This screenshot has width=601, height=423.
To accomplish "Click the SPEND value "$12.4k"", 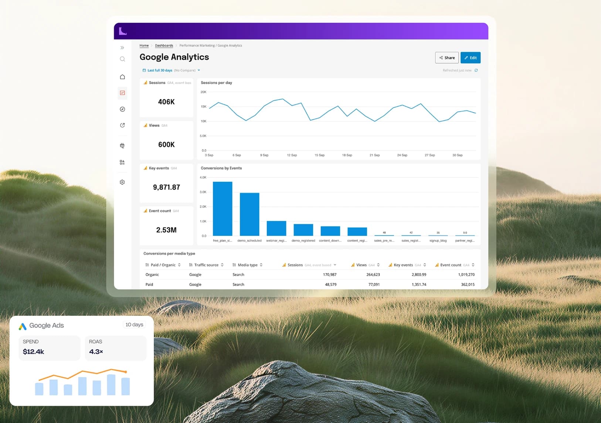I will 34,352.
